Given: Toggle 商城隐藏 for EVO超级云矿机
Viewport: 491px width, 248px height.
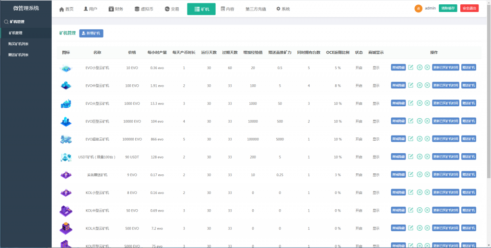Looking at the screenshot, I should [398, 139].
